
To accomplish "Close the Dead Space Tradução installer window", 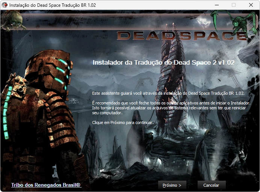I will [251, 5].
